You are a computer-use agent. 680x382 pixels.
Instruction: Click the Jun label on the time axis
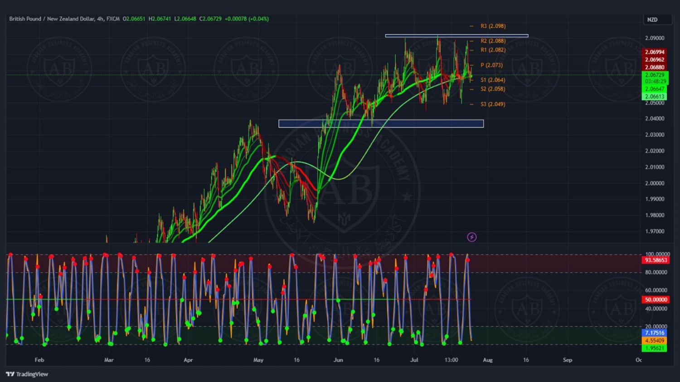pos(338,360)
